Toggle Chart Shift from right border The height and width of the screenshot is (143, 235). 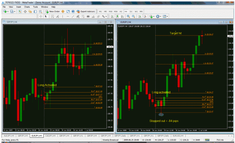click(145, 16)
